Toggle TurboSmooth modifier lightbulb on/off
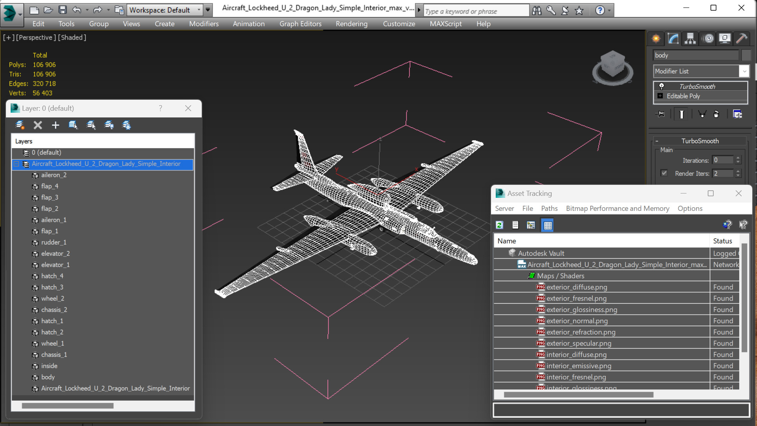The width and height of the screenshot is (757, 426). coord(661,86)
